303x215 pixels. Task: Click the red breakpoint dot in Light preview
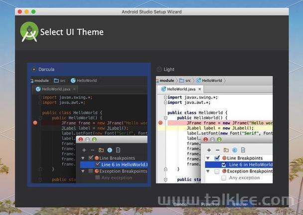pyautogui.click(x=160, y=123)
